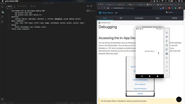Open a new browser tab with plus
This screenshot has height=104, width=185.
pyautogui.click(x=179, y=5)
